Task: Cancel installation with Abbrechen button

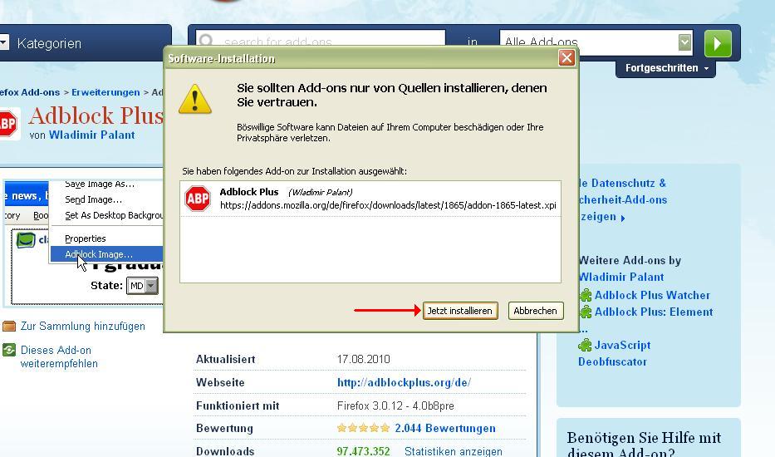Action: click(x=535, y=311)
